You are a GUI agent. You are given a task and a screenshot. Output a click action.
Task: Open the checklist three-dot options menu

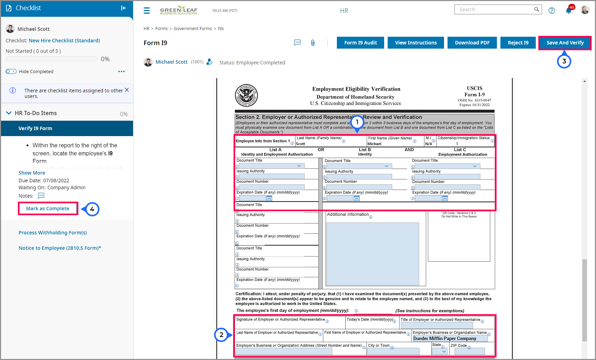[x=122, y=71]
